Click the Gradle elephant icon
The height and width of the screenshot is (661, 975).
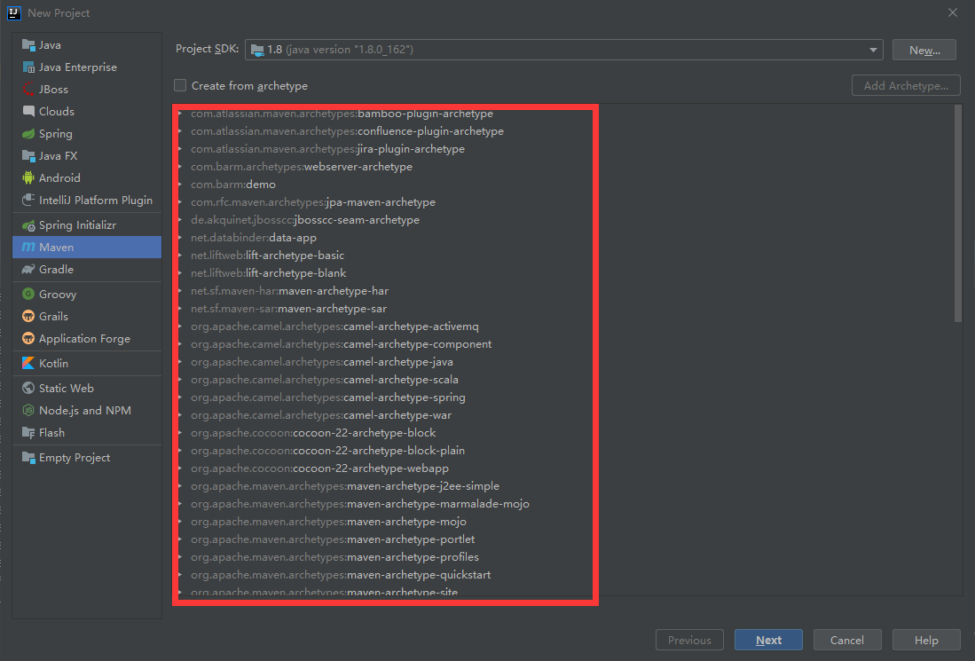click(28, 269)
